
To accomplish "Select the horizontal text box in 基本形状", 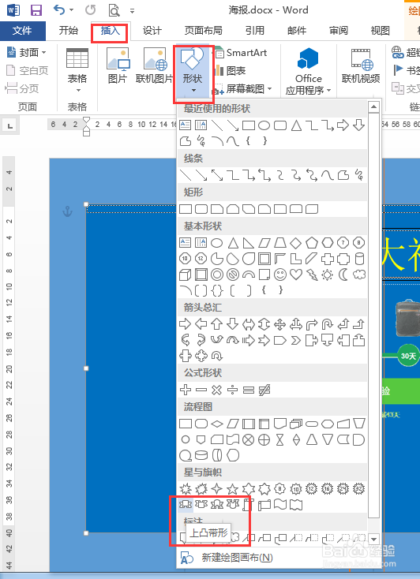I will coord(186,243).
